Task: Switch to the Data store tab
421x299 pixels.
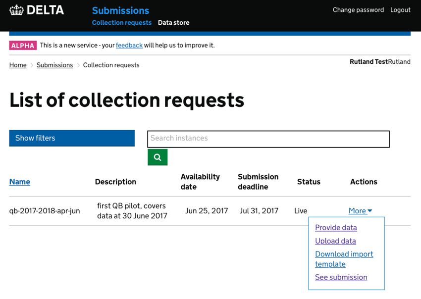Action: [x=173, y=23]
